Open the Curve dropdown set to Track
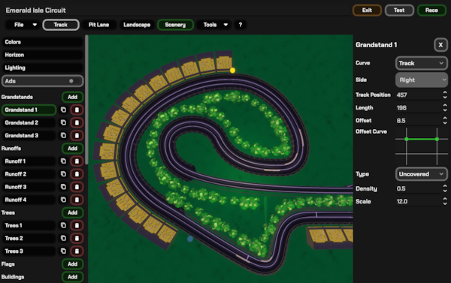Viewport: 451px width, 283px height. pyautogui.click(x=422, y=63)
